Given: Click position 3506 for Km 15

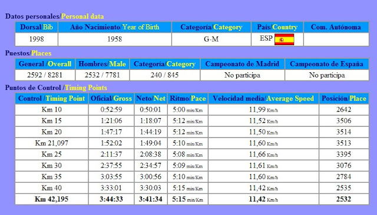Looking at the screenshot, I should point(344,121).
